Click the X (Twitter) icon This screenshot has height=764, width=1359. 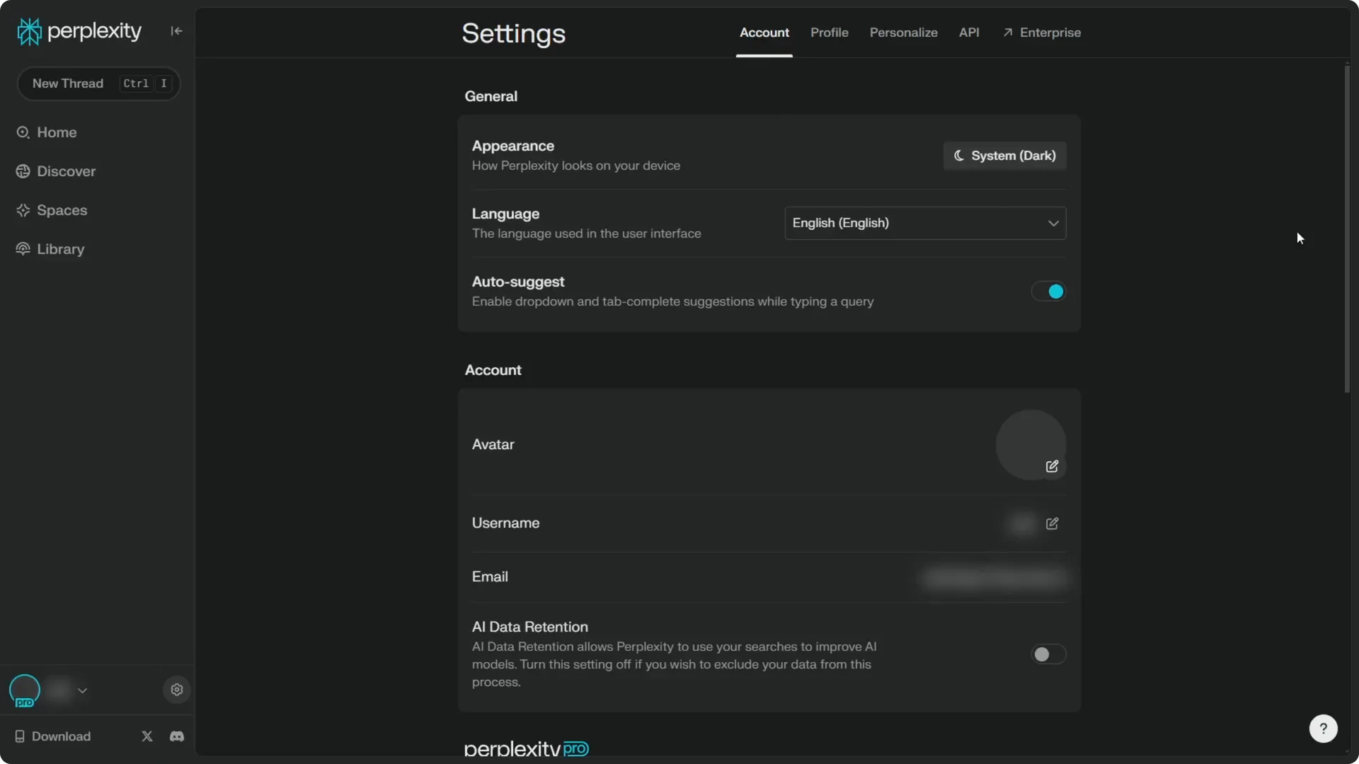[147, 736]
